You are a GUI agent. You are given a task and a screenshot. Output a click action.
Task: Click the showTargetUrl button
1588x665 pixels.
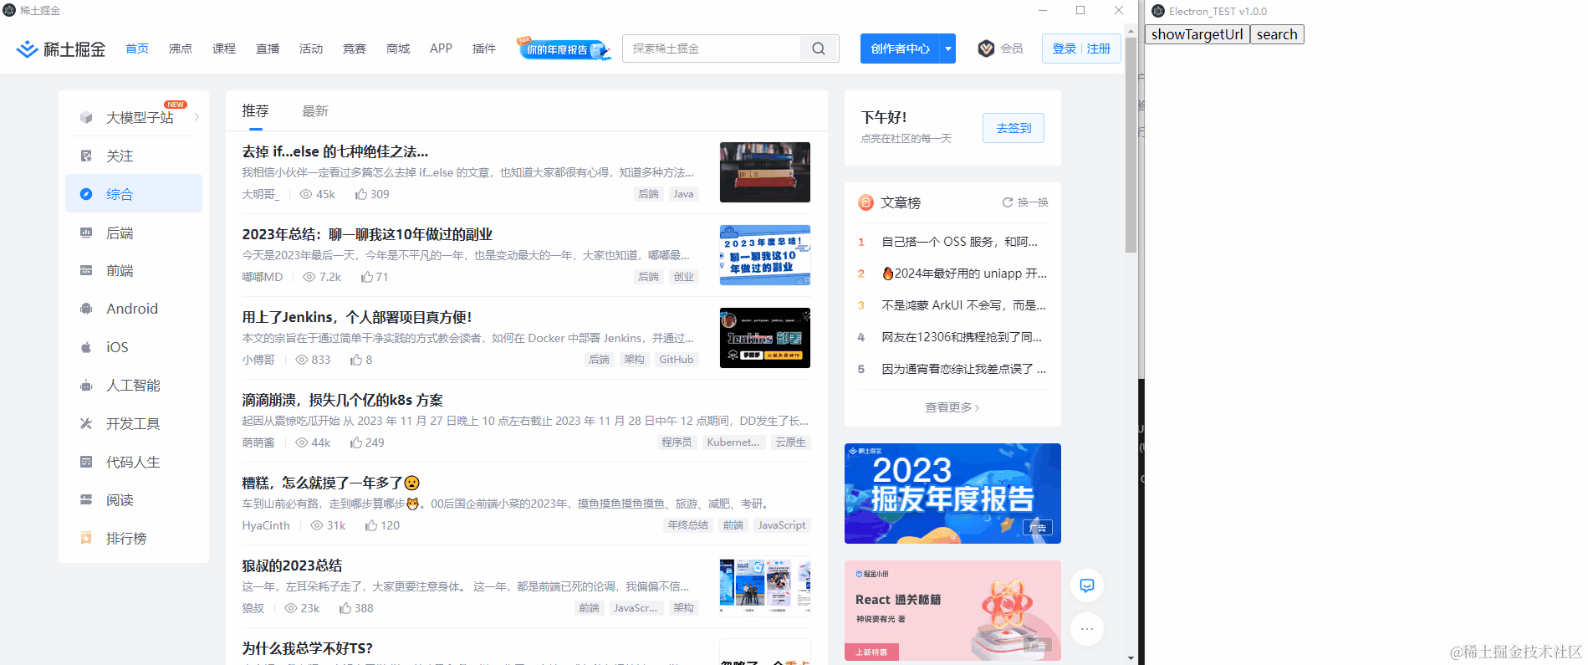(1197, 34)
